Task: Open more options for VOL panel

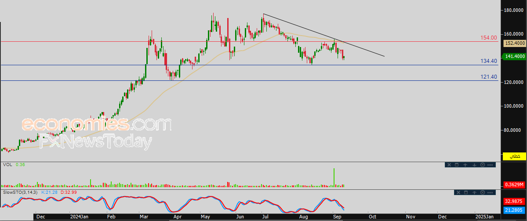Action: (490, 165)
